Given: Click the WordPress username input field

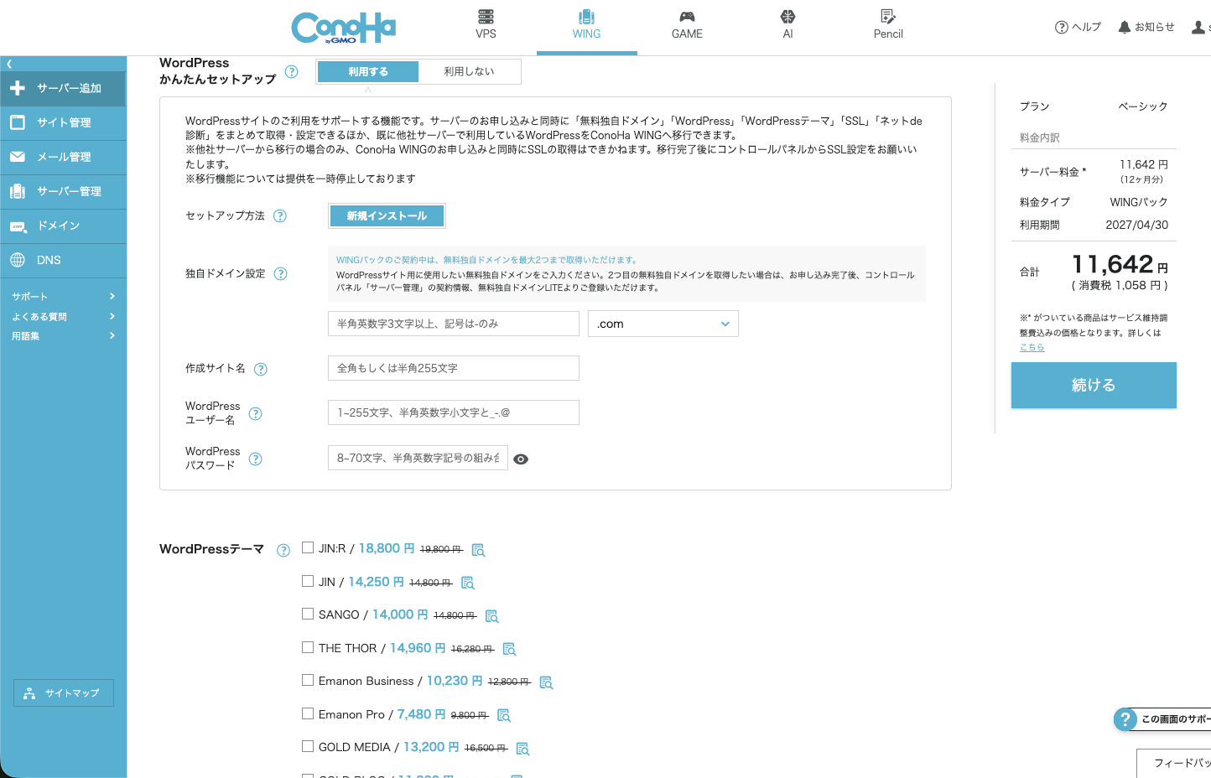Looking at the screenshot, I should pos(454,412).
